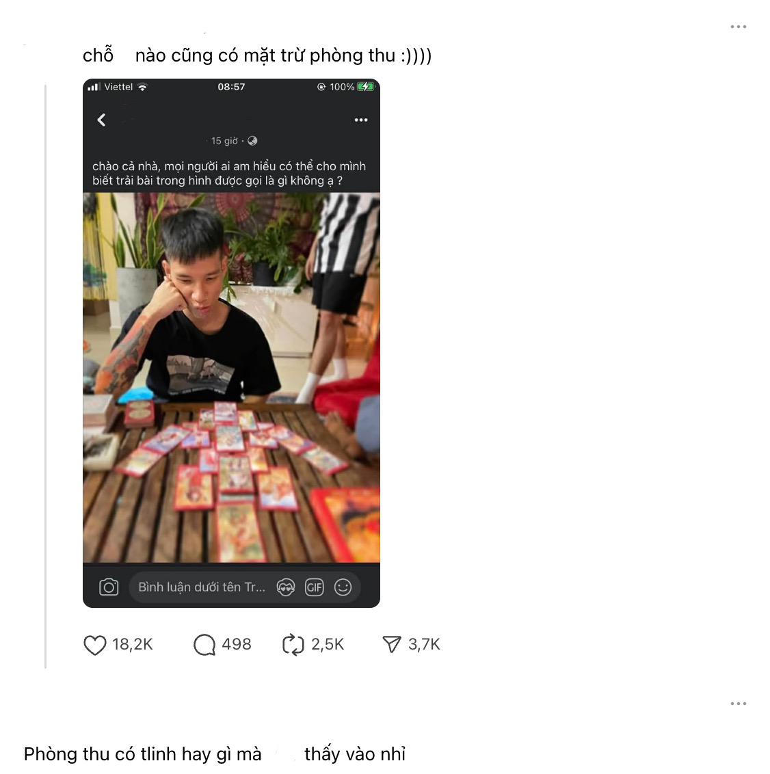
Task: Open the emoji smiley picker icon
Action: [x=343, y=587]
